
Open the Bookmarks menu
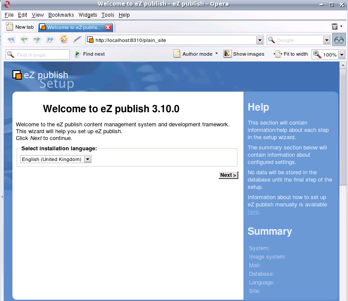(61, 15)
